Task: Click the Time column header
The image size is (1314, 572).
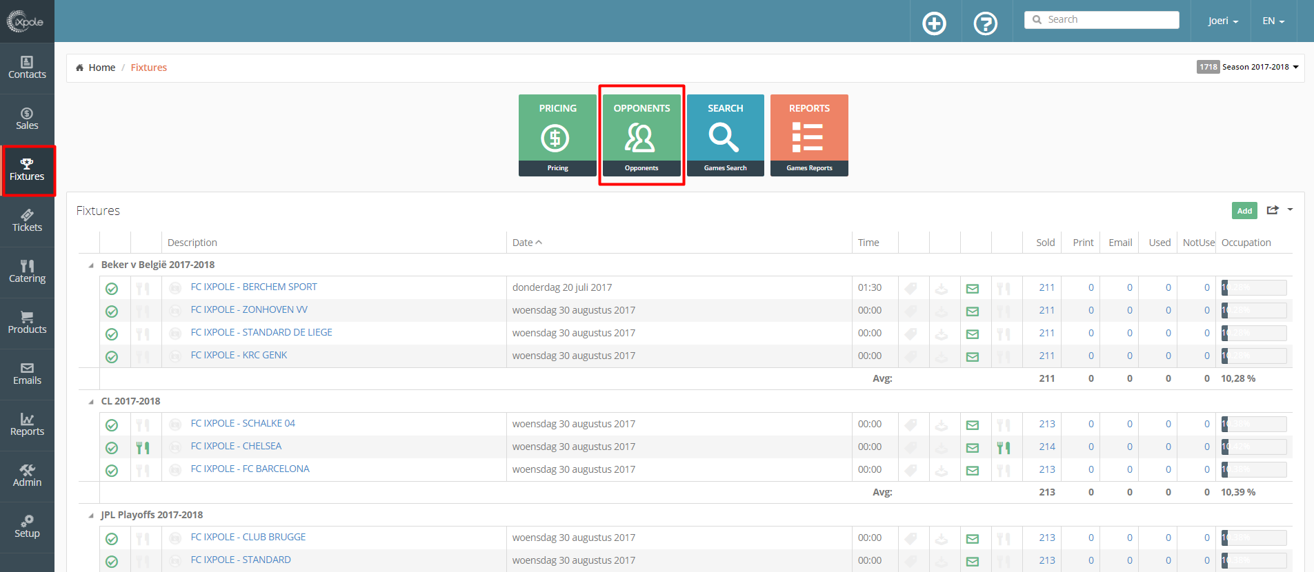Action: pyautogui.click(x=868, y=243)
